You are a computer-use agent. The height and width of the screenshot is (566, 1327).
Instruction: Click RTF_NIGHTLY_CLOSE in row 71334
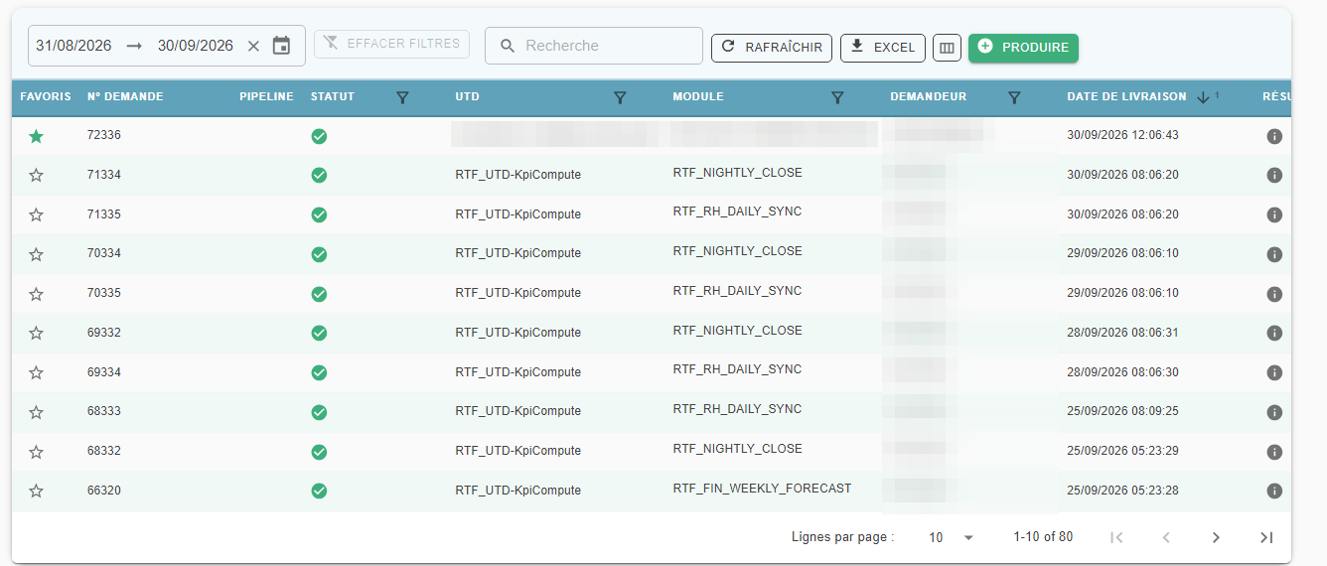[x=737, y=173]
